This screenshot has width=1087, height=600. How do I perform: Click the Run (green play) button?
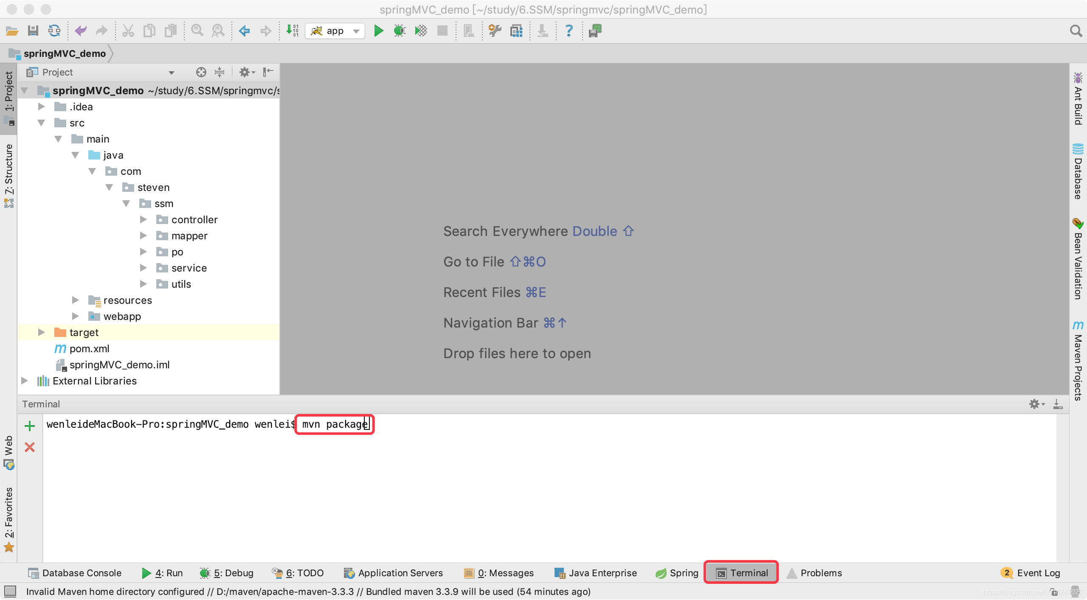378,30
